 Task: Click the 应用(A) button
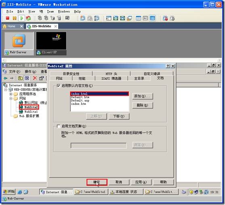pyautogui.click(x=141, y=182)
